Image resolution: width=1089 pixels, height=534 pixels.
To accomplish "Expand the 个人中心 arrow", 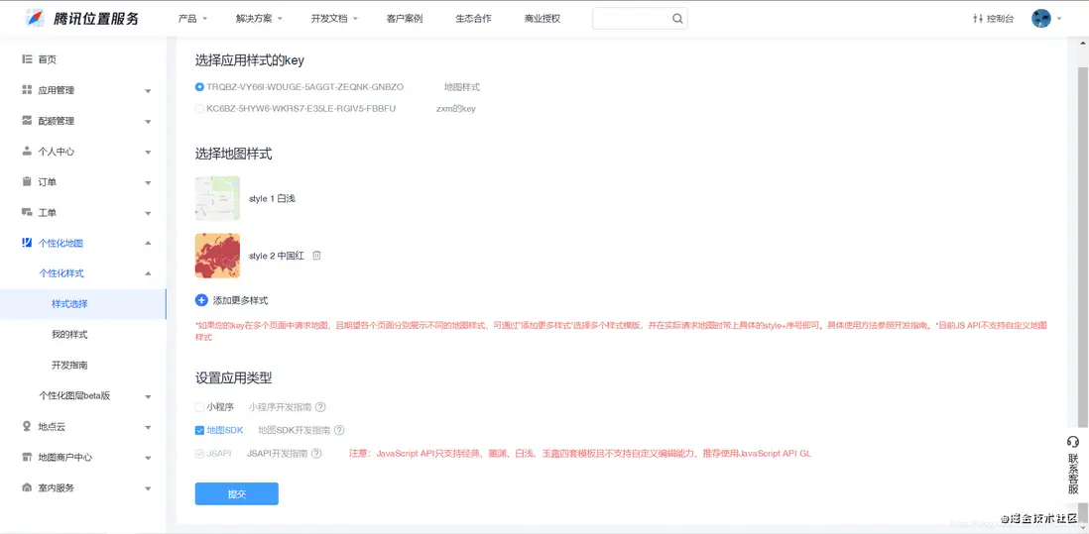I will click(x=148, y=152).
